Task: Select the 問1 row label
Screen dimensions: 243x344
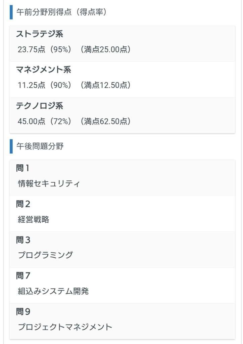Action: [23, 168]
